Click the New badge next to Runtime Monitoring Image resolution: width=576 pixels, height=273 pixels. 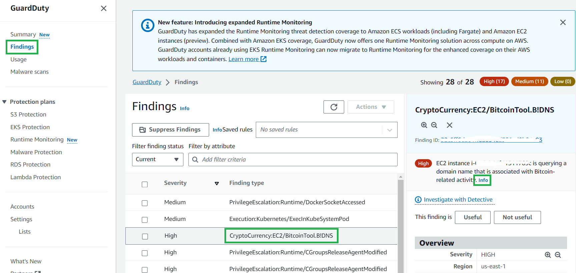[x=72, y=140]
